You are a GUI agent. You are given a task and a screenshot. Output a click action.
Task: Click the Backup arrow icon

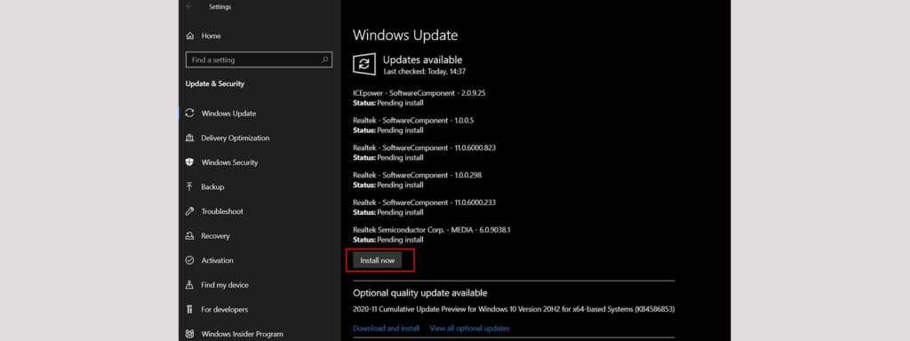[x=189, y=186]
